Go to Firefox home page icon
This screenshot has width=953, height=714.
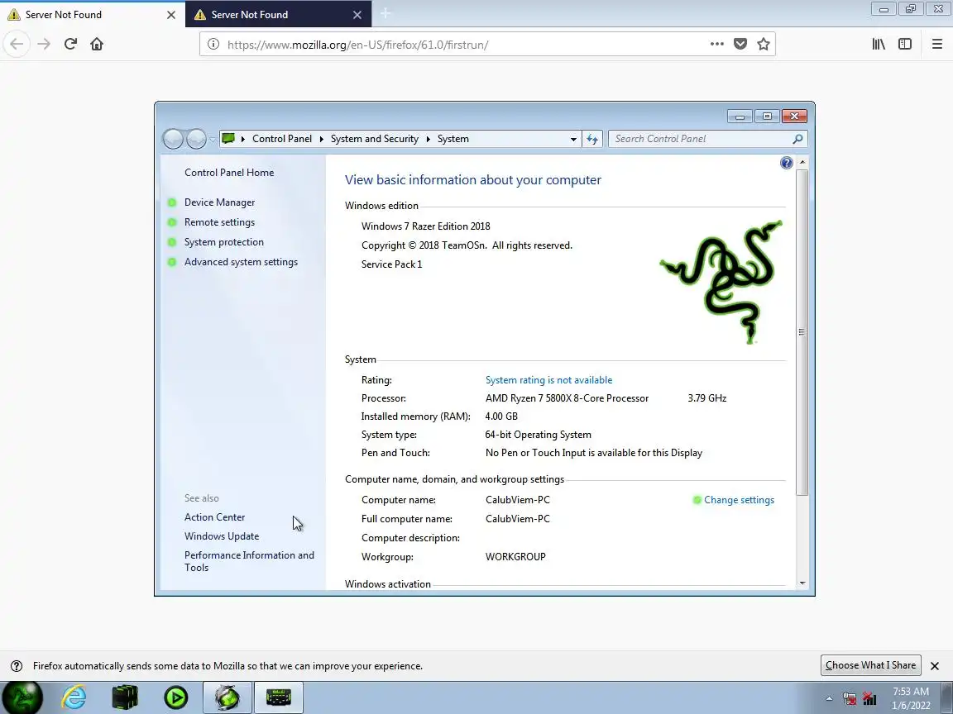pos(97,45)
